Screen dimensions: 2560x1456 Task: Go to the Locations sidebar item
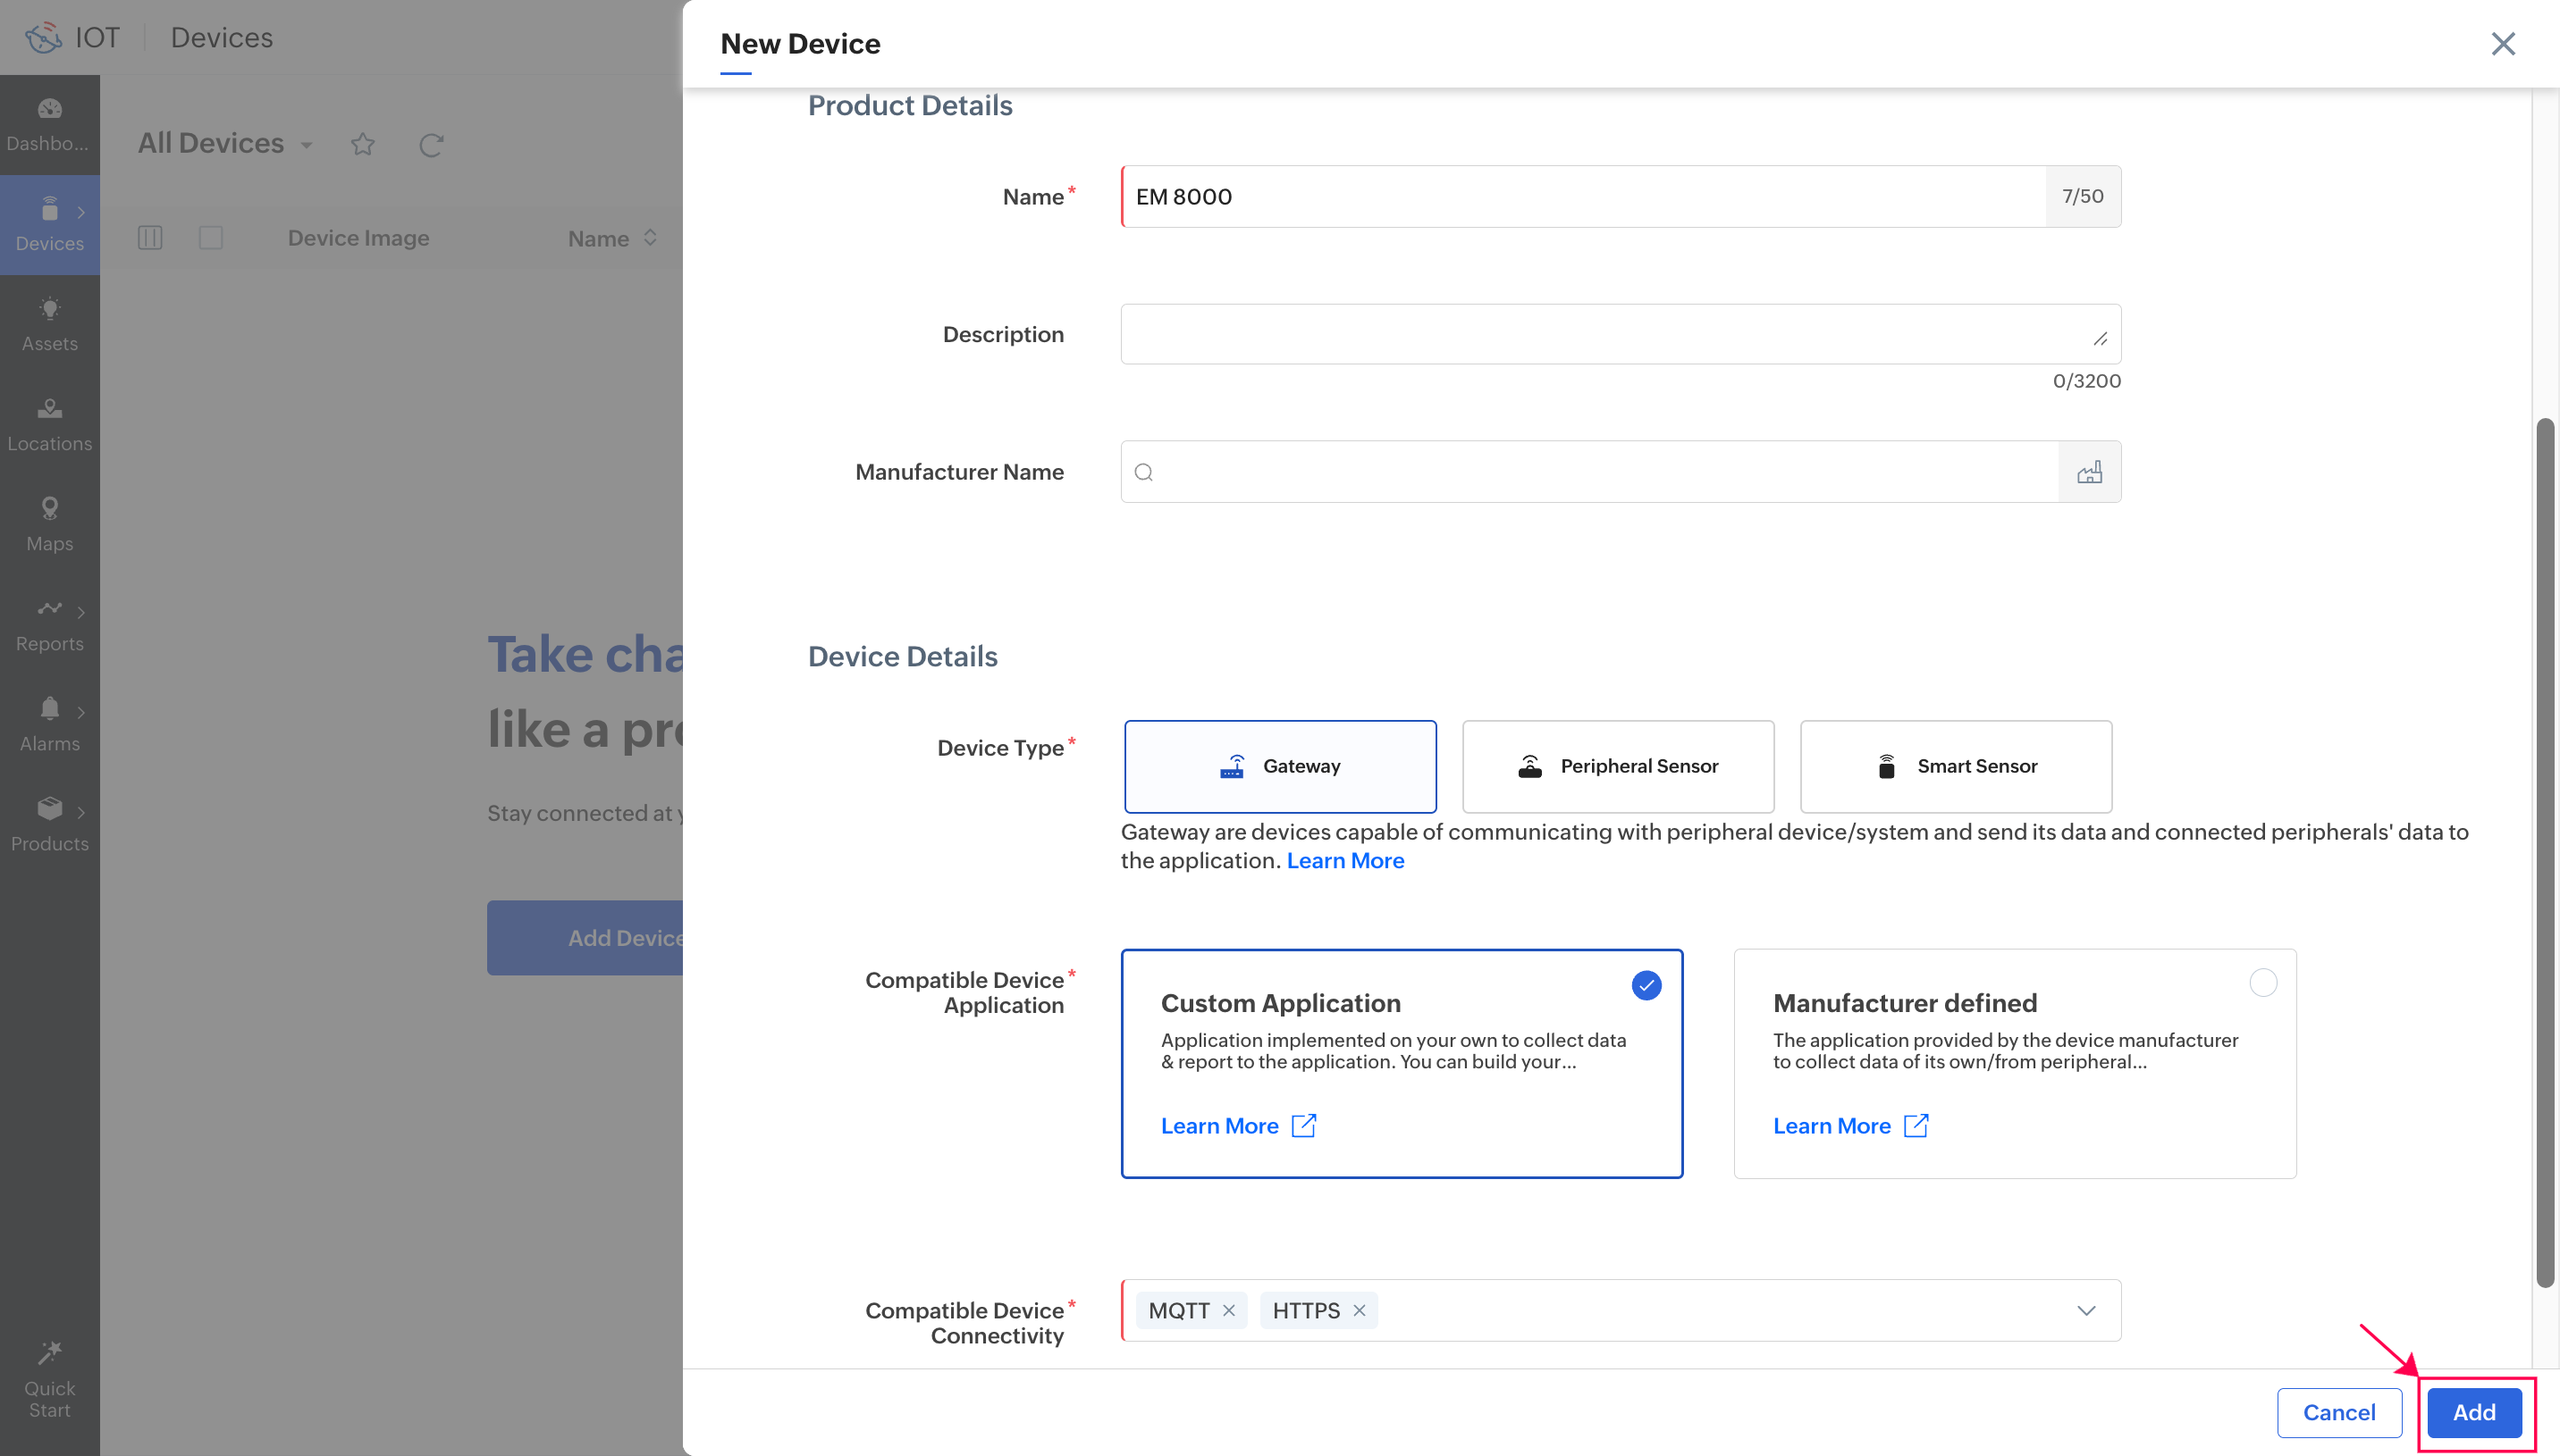49,423
